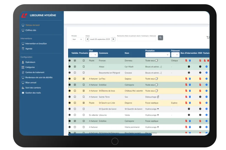
Task: Toggle Provisoire checkbox for St Etienne de lisse
Action: coord(84,91)
